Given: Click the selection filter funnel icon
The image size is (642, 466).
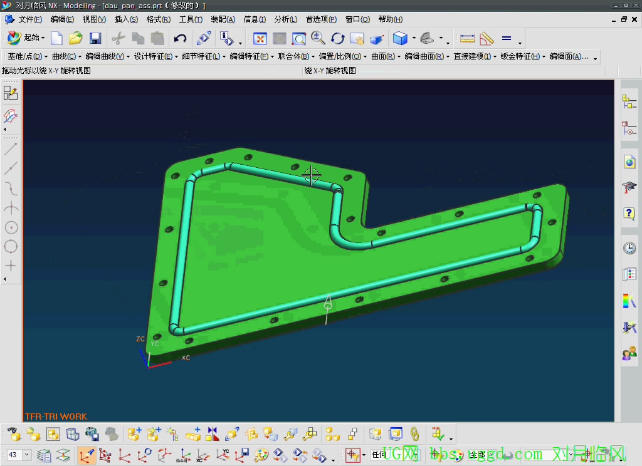Looking at the screenshot, I should (353, 455).
